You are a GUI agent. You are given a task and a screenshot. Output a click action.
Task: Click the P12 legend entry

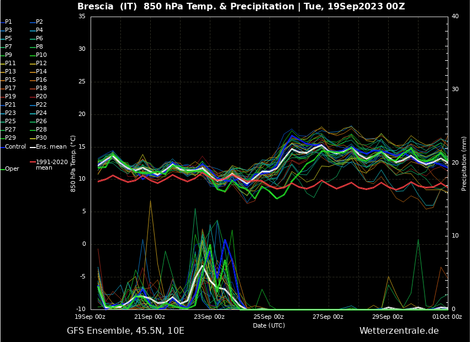[x=39, y=63]
